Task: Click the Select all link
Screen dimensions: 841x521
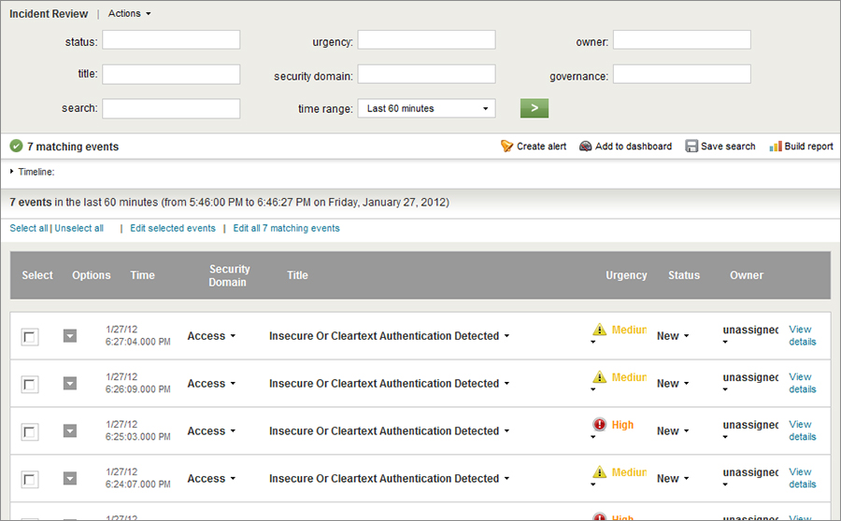Action: (x=28, y=228)
